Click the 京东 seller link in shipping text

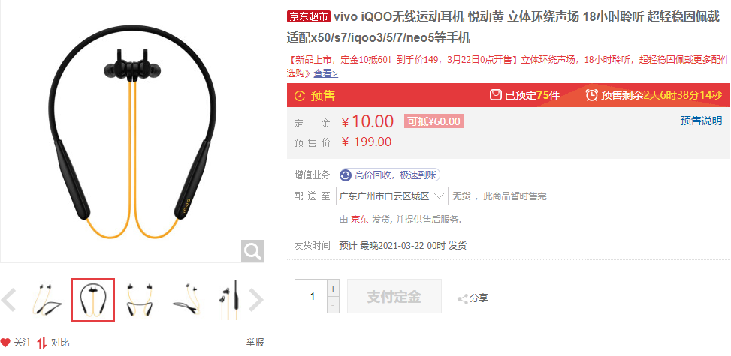pyautogui.click(x=360, y=219)
